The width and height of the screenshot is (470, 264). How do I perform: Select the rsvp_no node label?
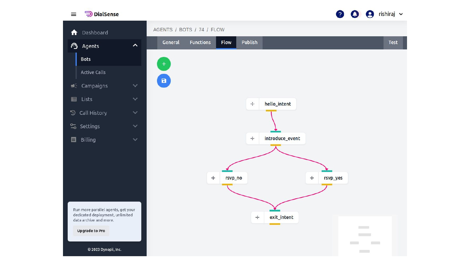(x=234, y=178)
